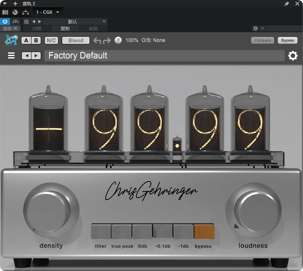The image size is (303, 271).
Task: Pin the plugin window
Action: click(x=286, y=4)
